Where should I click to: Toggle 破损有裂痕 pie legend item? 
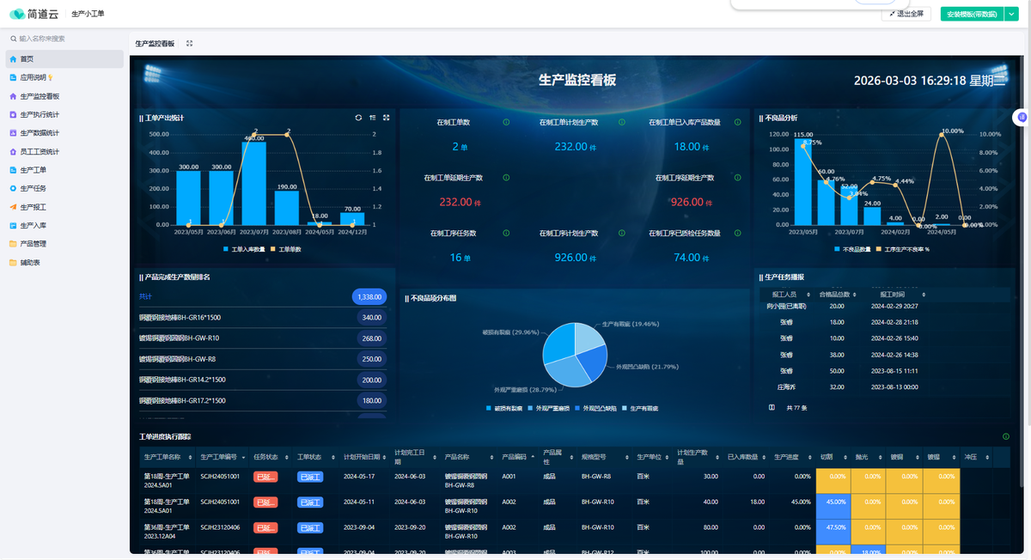(x=504, y=408)
